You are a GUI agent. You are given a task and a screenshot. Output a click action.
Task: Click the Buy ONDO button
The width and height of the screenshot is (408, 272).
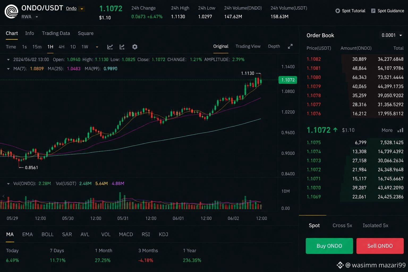(329, 246)
